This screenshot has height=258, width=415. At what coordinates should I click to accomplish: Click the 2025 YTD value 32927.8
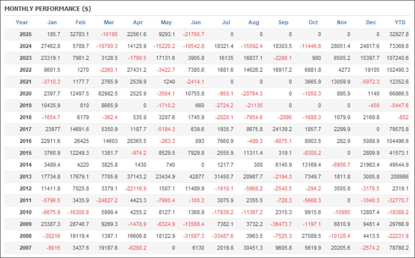[399, 34]
